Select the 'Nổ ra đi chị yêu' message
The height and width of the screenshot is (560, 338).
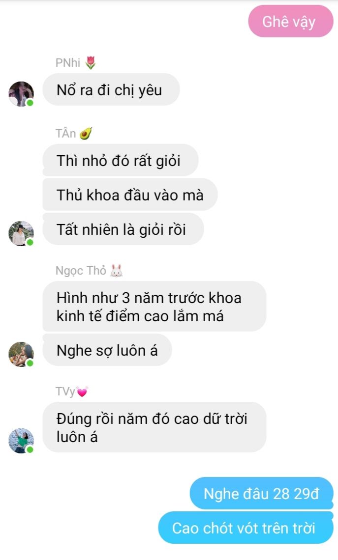tap(111, 89)
